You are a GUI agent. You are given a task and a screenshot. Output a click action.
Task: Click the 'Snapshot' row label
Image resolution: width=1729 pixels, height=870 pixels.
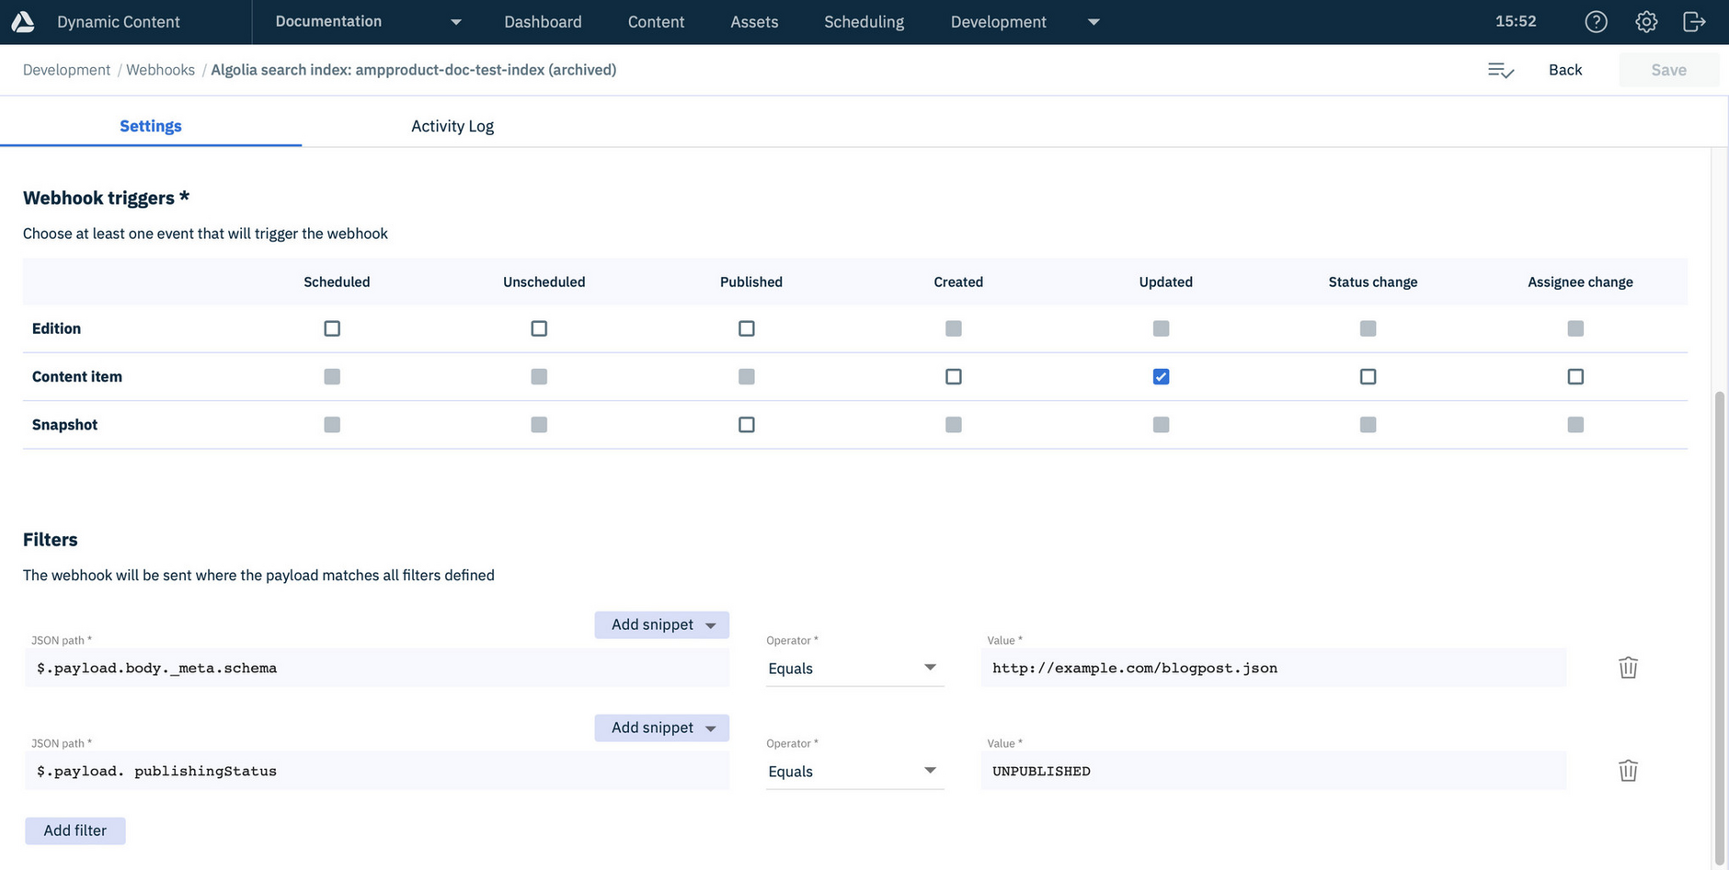point(64,425)
